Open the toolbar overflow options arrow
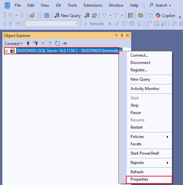Viewport: 183px width, 185px height. click(x=180, y=17)
